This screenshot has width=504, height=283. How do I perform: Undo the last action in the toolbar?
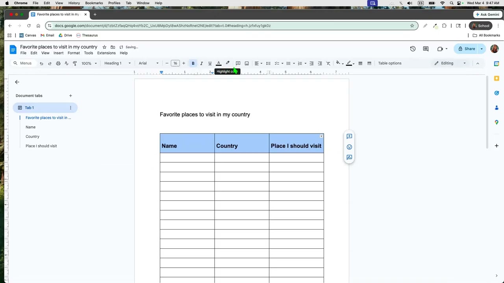41,63
